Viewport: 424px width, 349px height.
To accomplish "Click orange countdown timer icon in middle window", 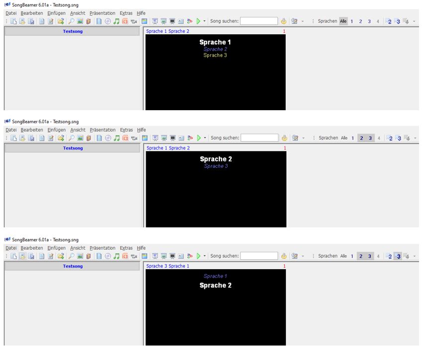I will 125,138.
